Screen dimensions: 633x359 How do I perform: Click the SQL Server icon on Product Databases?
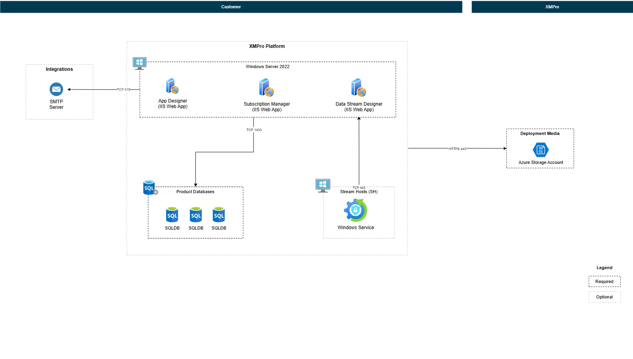[149, 188]
